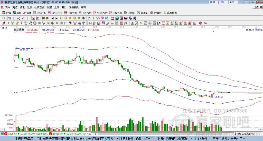The height and width of the screenshot is (141, 263).
Task: Open the 六角形 hexagon tool
Action: [156, 13]
